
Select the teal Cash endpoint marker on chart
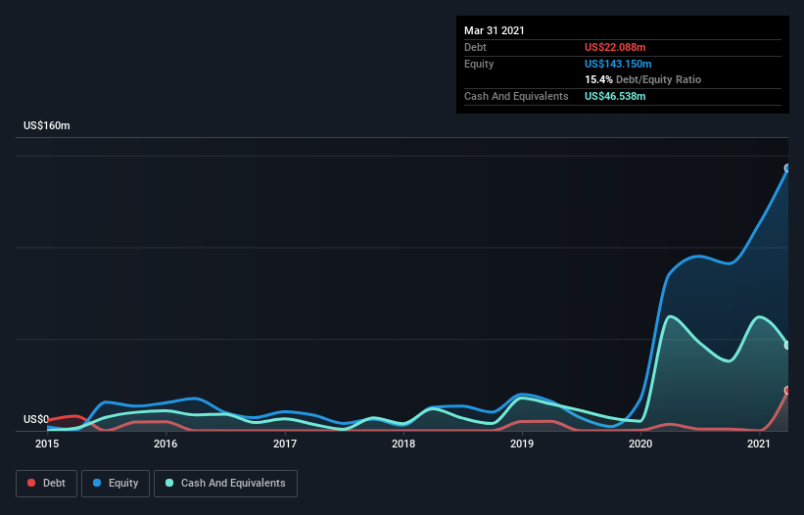[x=787, y=346]
